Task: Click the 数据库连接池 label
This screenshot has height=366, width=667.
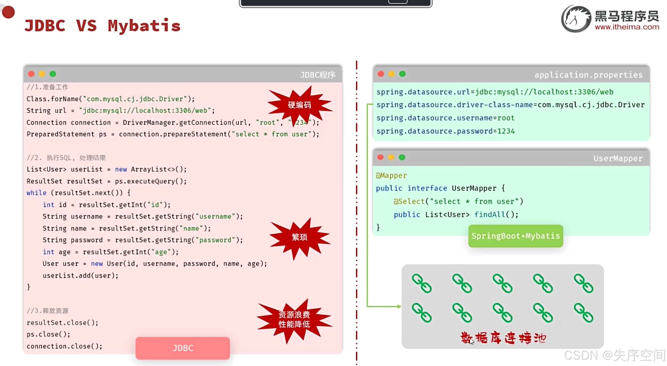Action: (503, 338)
